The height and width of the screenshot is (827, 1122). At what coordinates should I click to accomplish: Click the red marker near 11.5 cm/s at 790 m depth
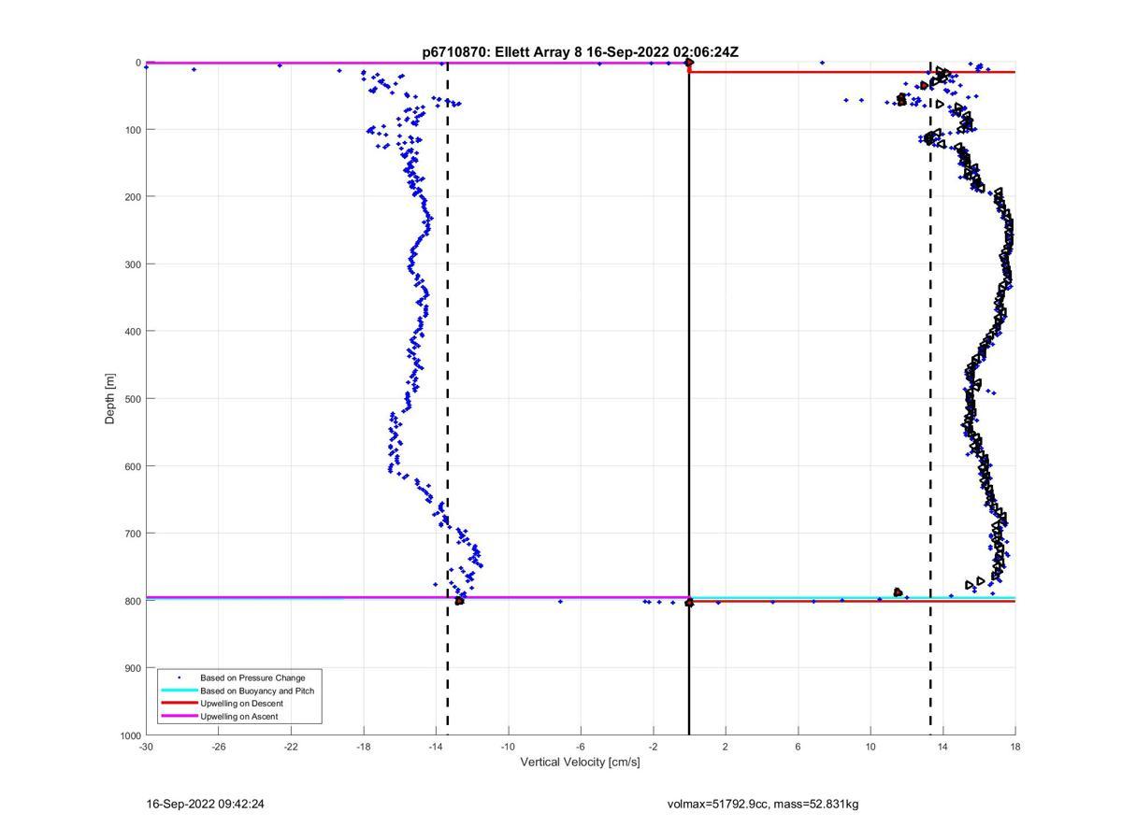(x=898, y=592)
